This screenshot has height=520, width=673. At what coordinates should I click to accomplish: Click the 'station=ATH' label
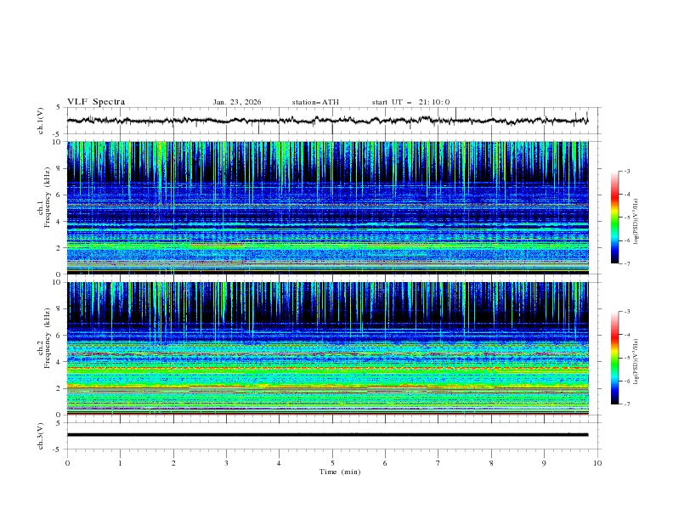[x=315, y=102]
